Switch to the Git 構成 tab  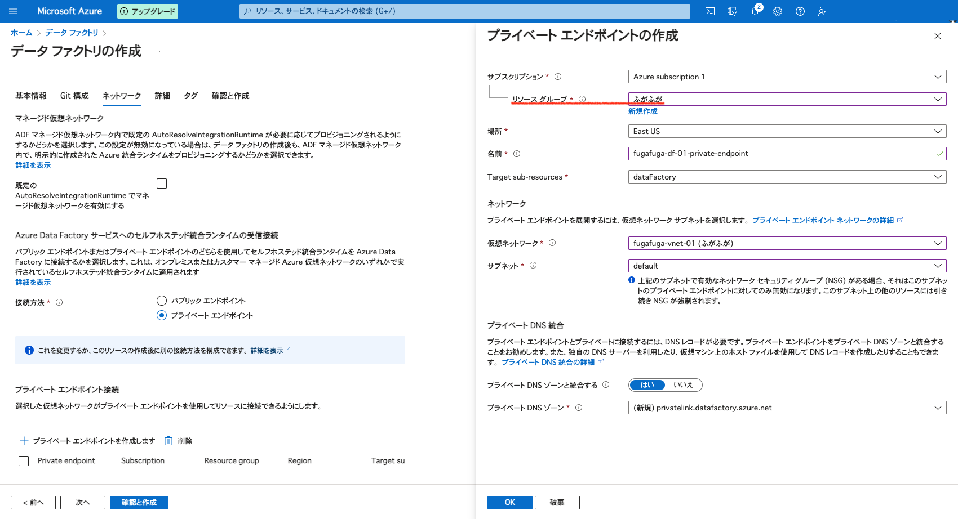pos(74,96)
